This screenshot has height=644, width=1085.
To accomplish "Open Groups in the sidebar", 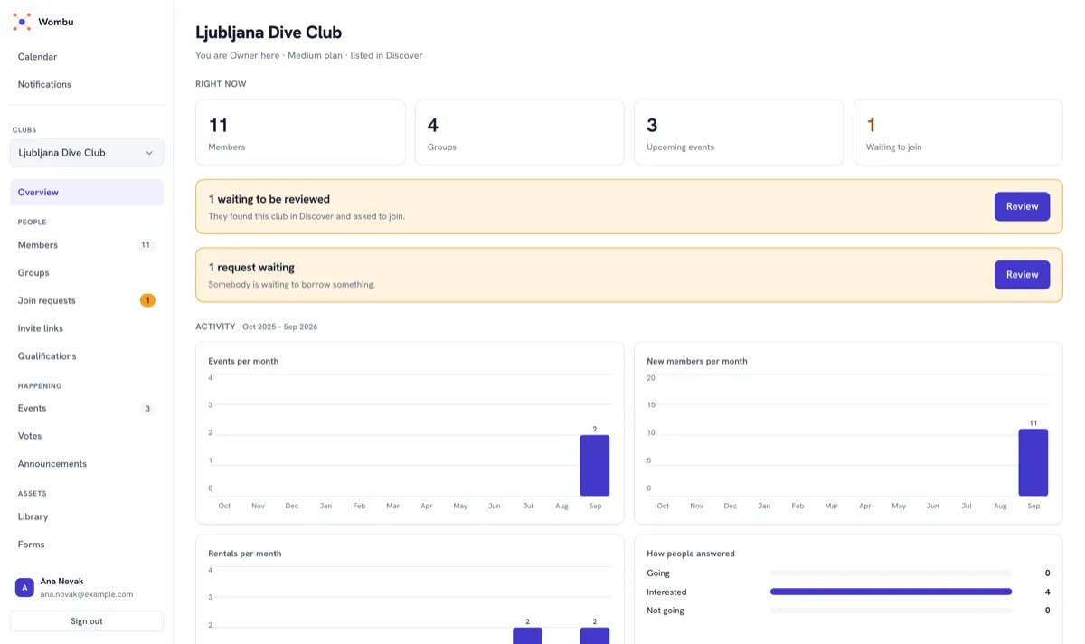I will (x=87, y=272).
